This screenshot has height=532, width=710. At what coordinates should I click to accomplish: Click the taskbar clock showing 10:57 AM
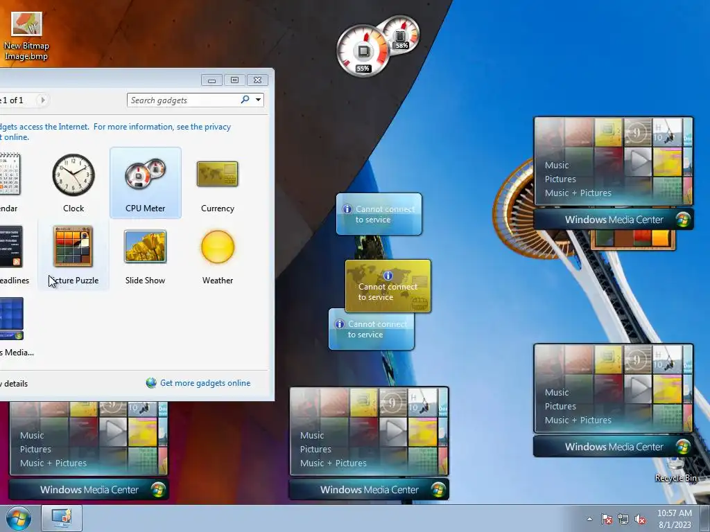pyautogui.click(x=675, y=519)
